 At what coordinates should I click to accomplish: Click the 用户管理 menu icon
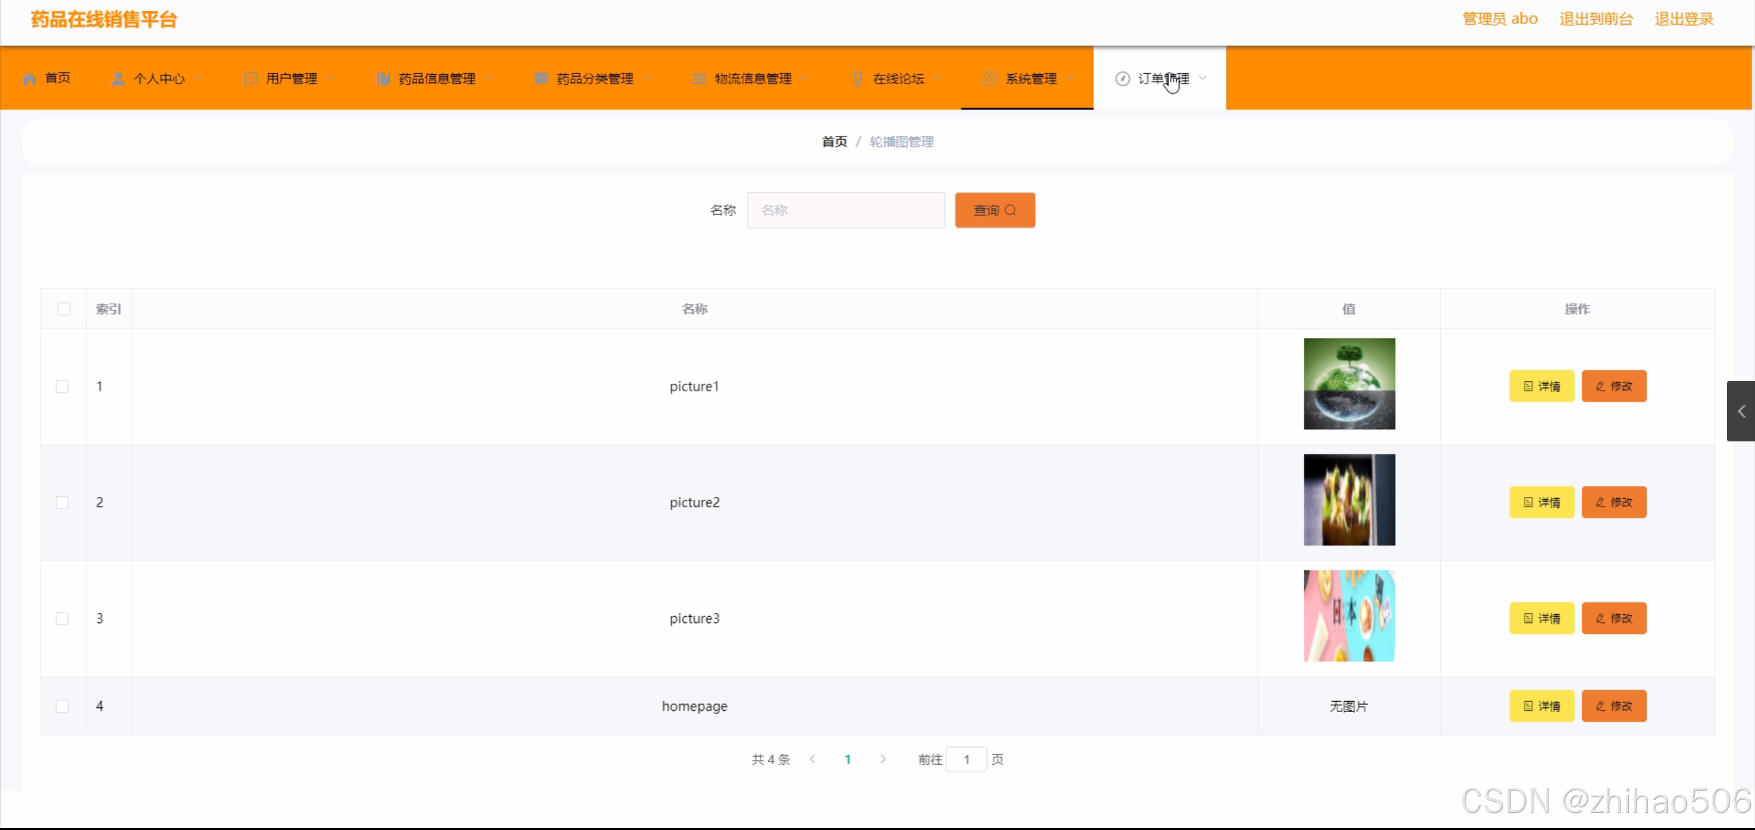pyautogui.click(x=251, y=79)
